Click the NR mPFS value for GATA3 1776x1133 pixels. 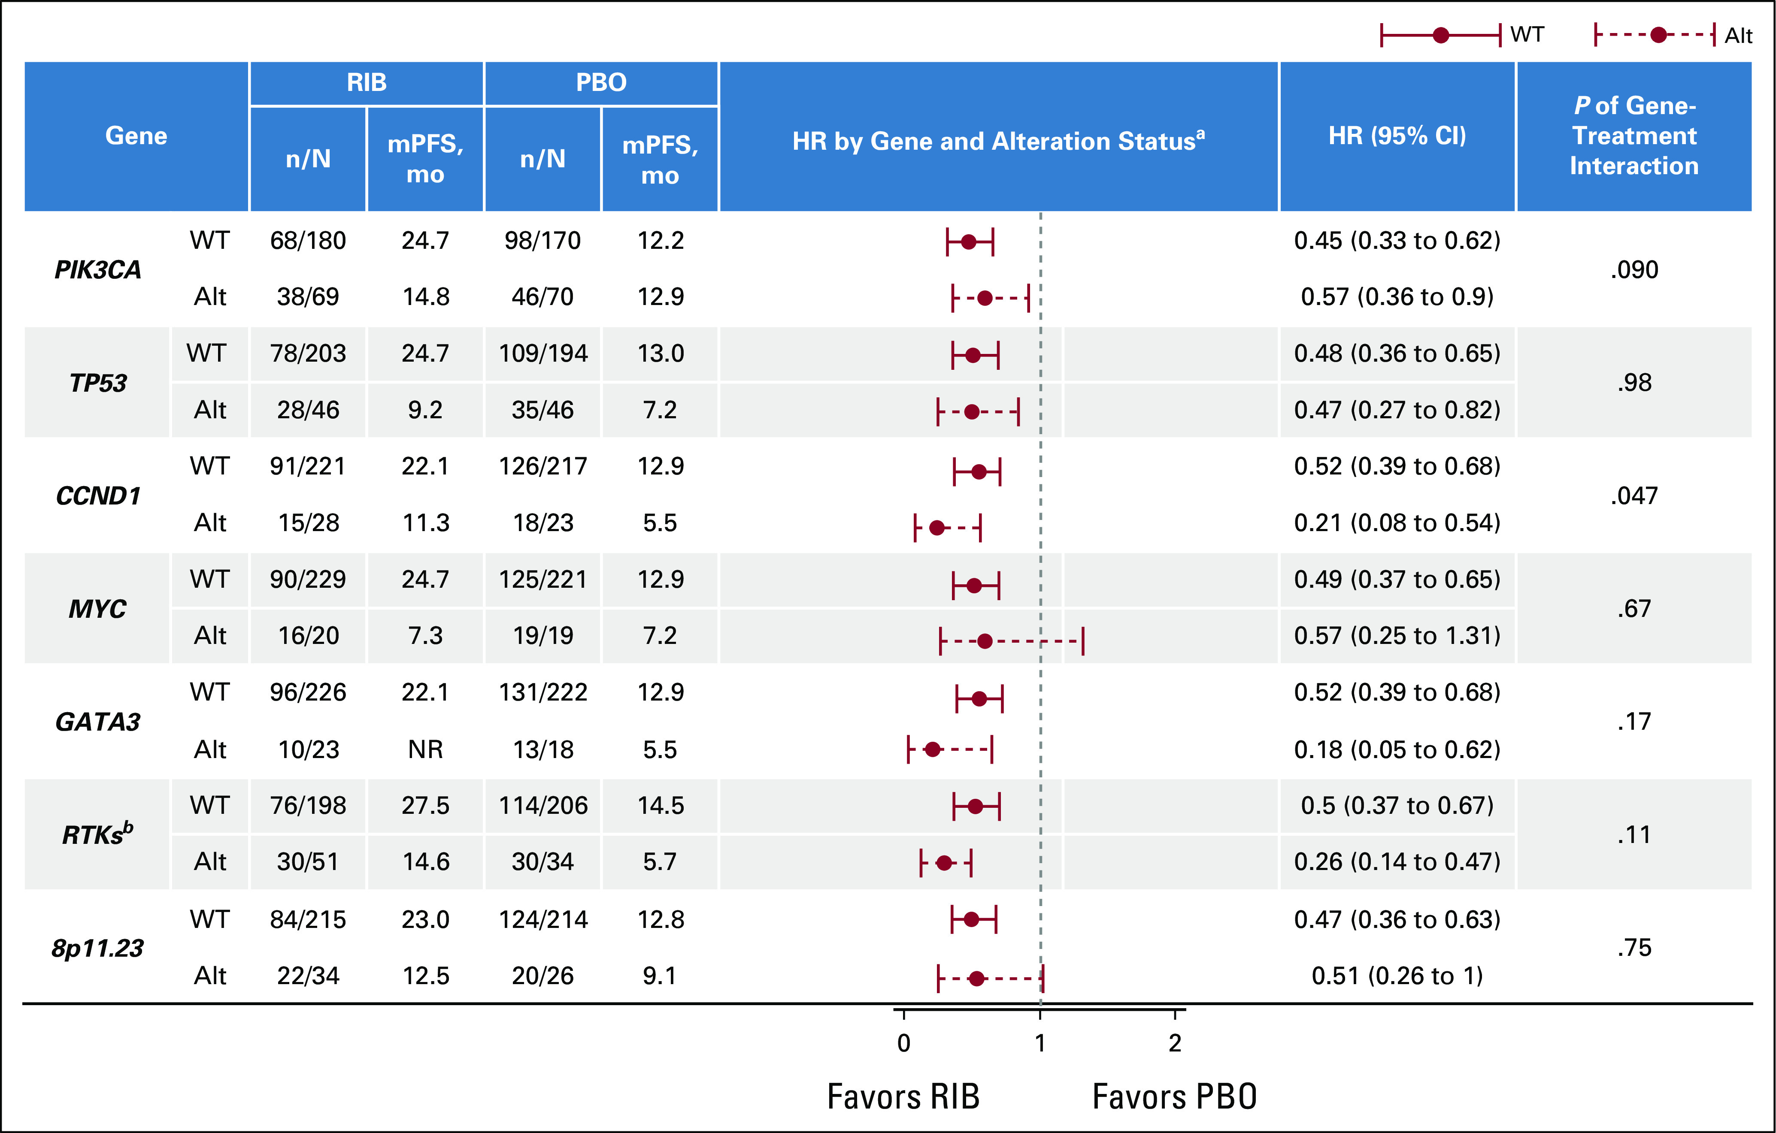click(x=426, y=749)
